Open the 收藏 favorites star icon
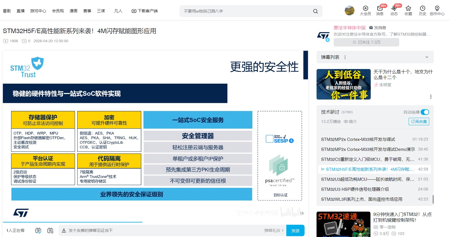The image size is (450, 237). click(x=408, y=11)
